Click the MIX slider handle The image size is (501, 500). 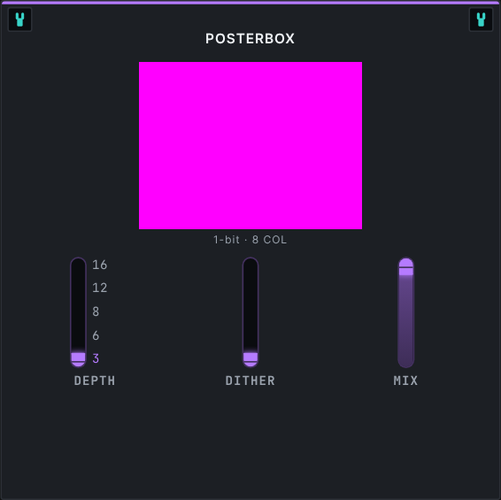pos(406,272)
